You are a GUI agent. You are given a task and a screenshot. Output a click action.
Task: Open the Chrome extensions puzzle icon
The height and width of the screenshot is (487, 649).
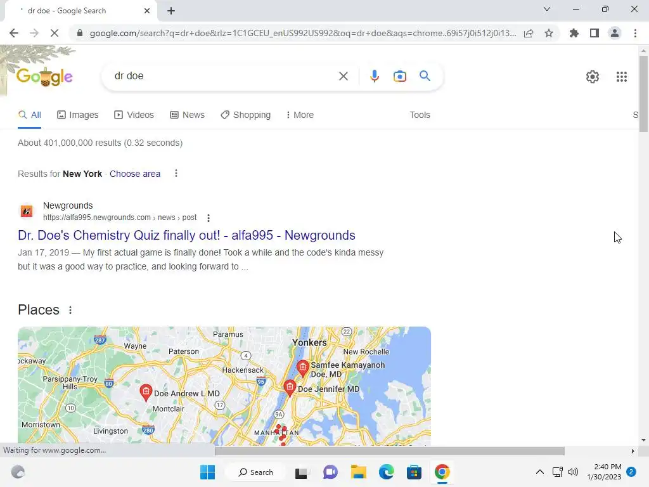tap(574, 33)
